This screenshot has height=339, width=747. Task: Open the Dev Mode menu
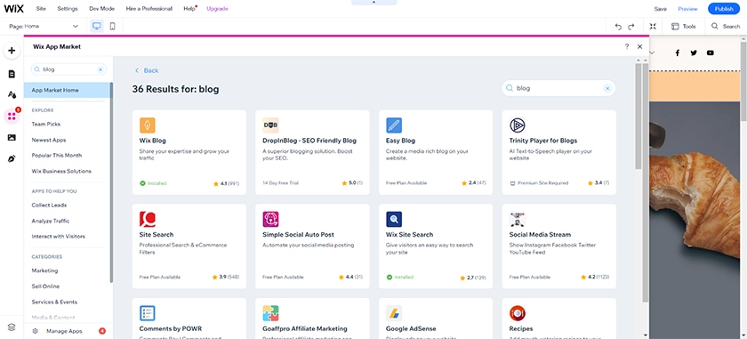click(x=101, y=9)
